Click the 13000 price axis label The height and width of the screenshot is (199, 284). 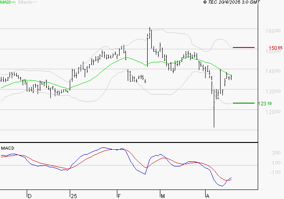[273, 92]
